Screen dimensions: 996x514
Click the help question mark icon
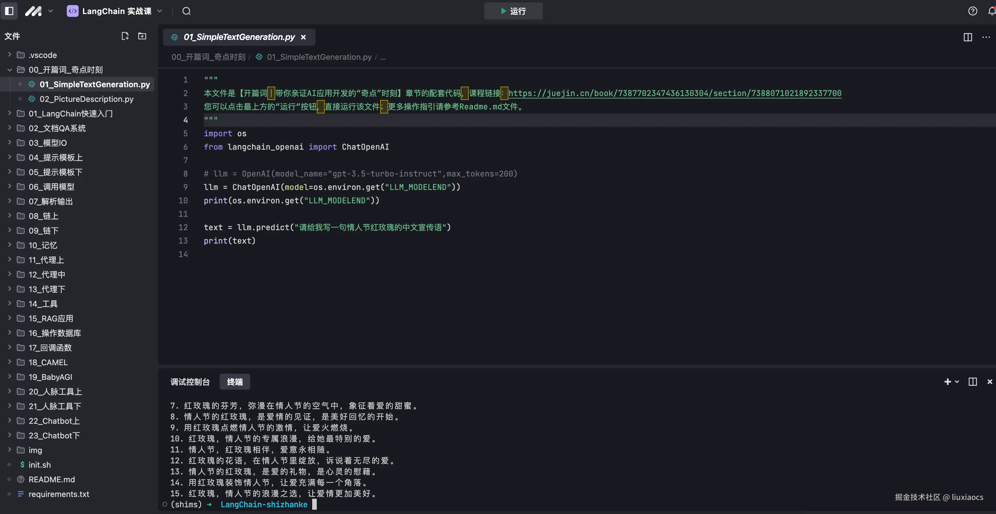coord(973,11)
